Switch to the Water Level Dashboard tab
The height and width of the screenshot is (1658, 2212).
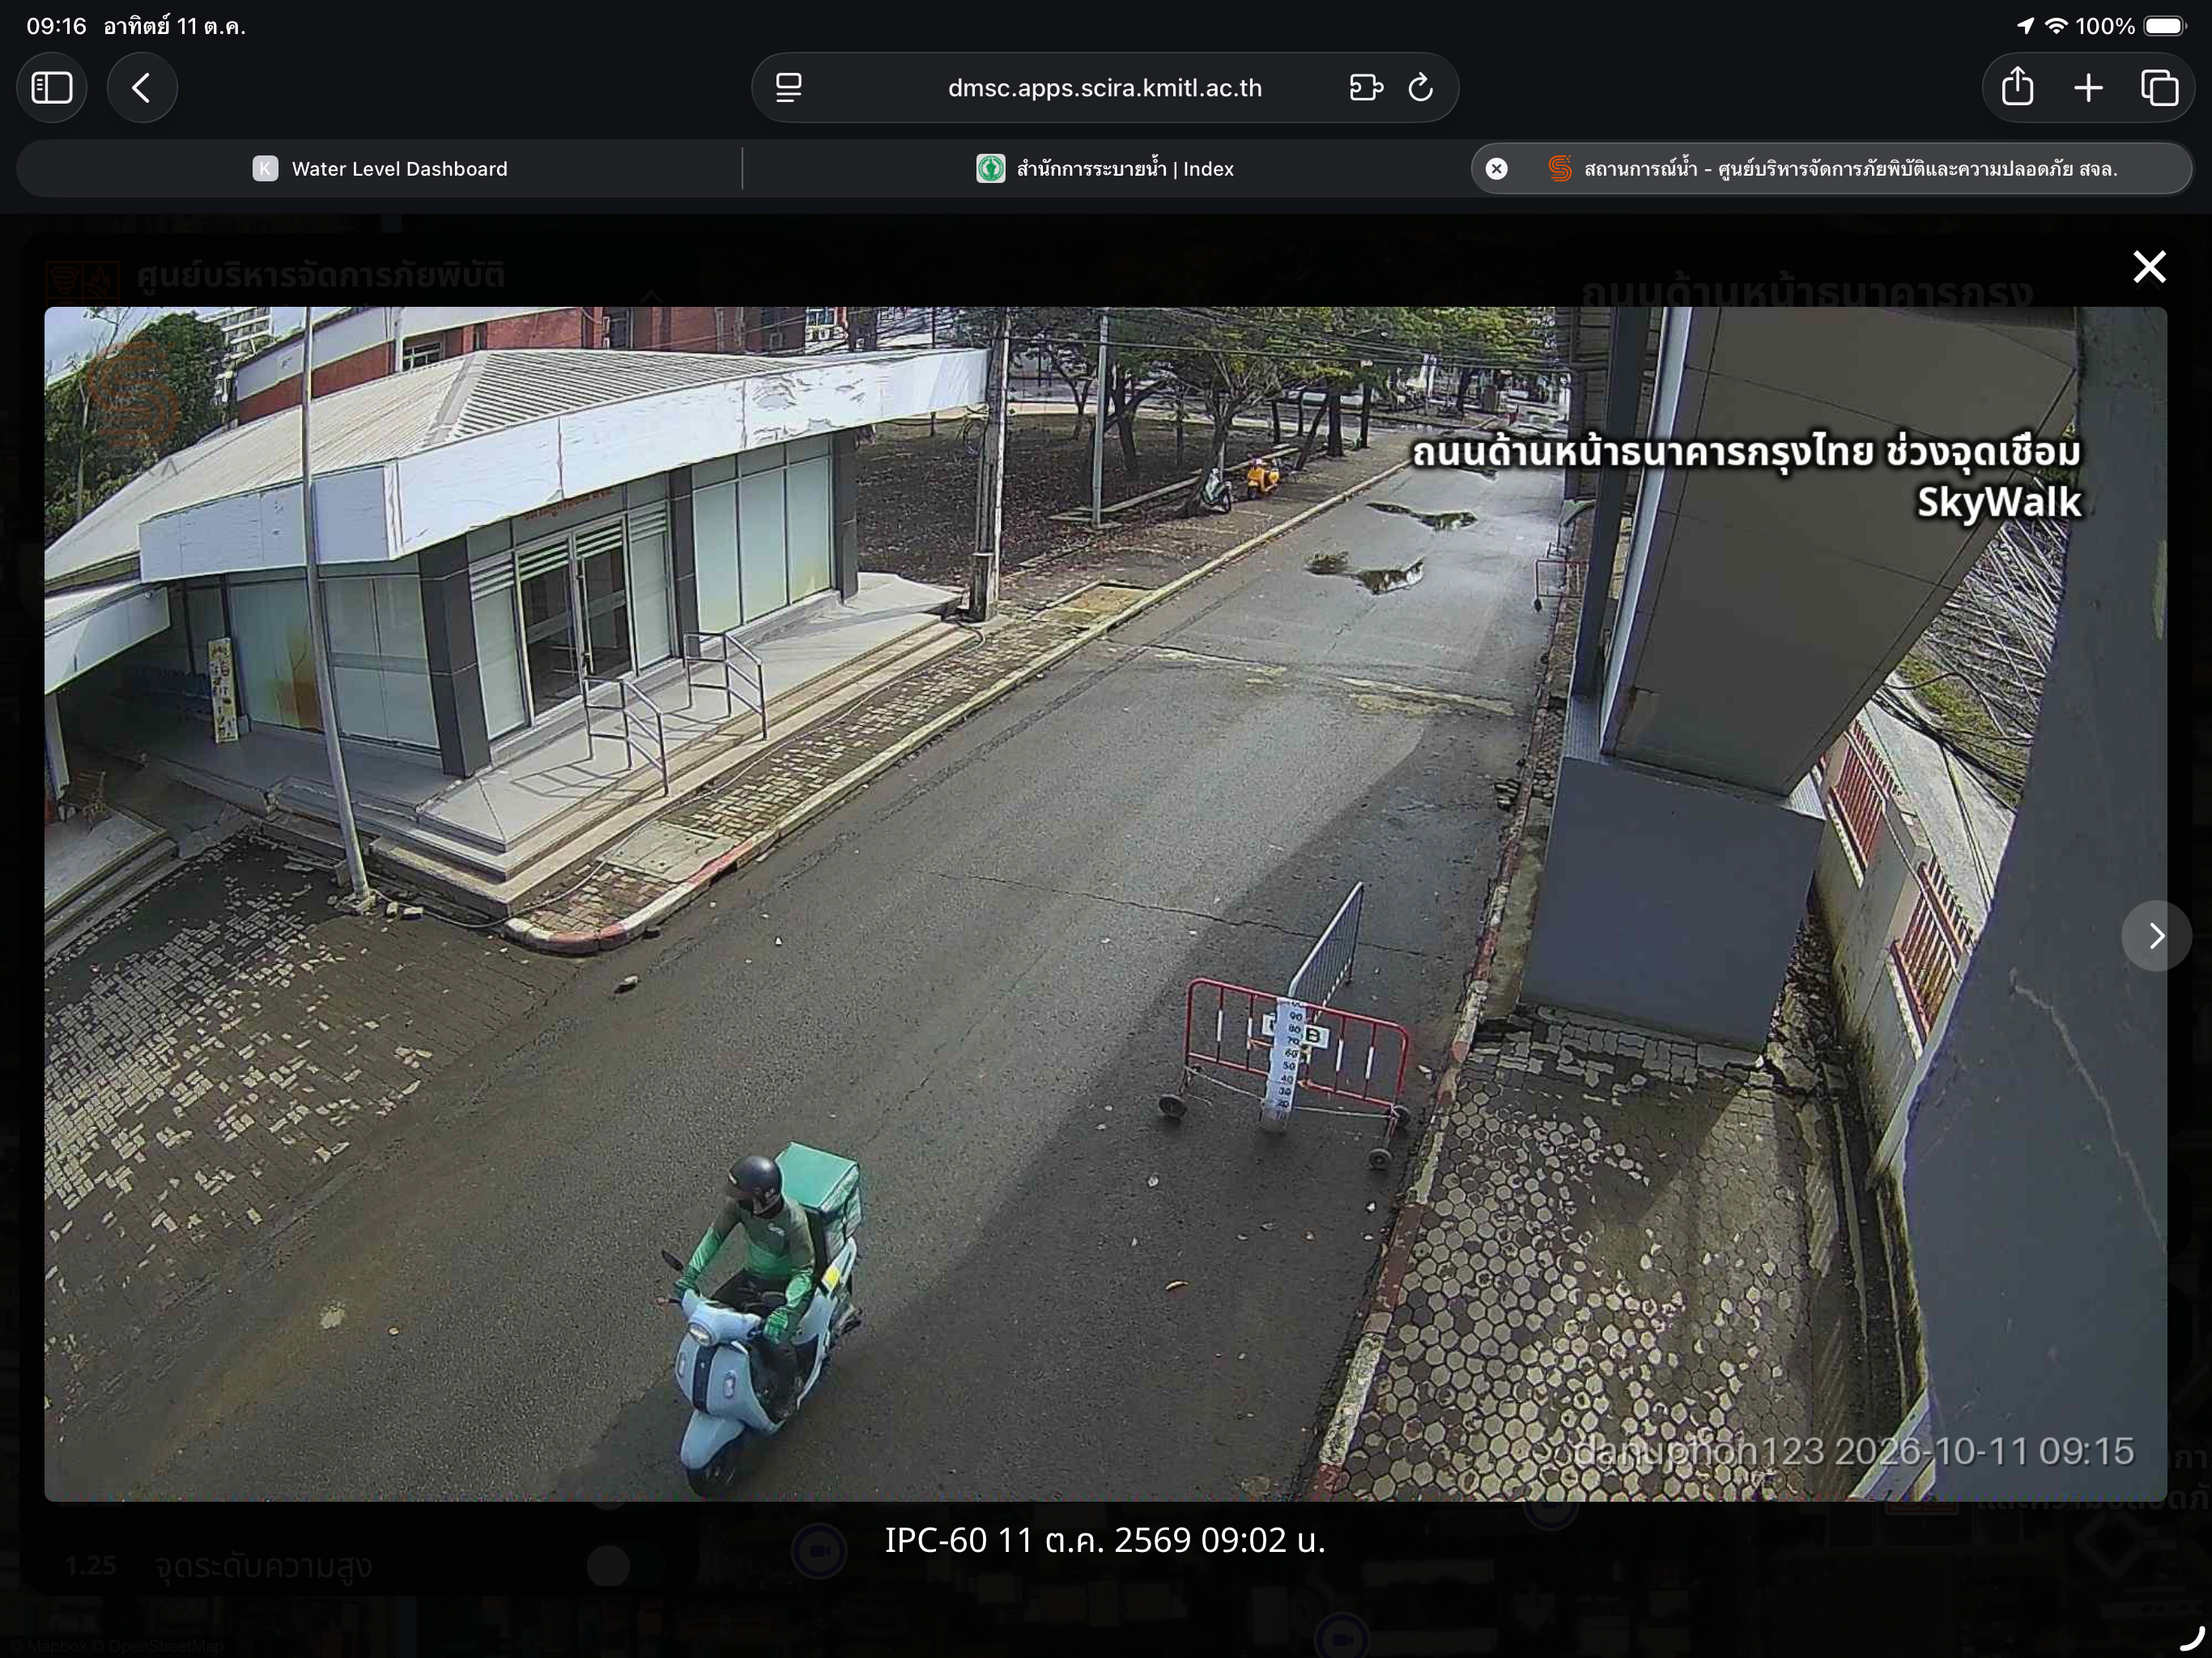point(379,169)
